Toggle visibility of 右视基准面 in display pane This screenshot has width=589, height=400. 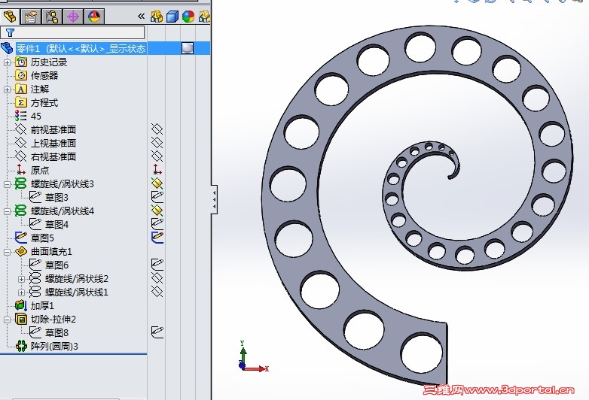click(157, 156)
